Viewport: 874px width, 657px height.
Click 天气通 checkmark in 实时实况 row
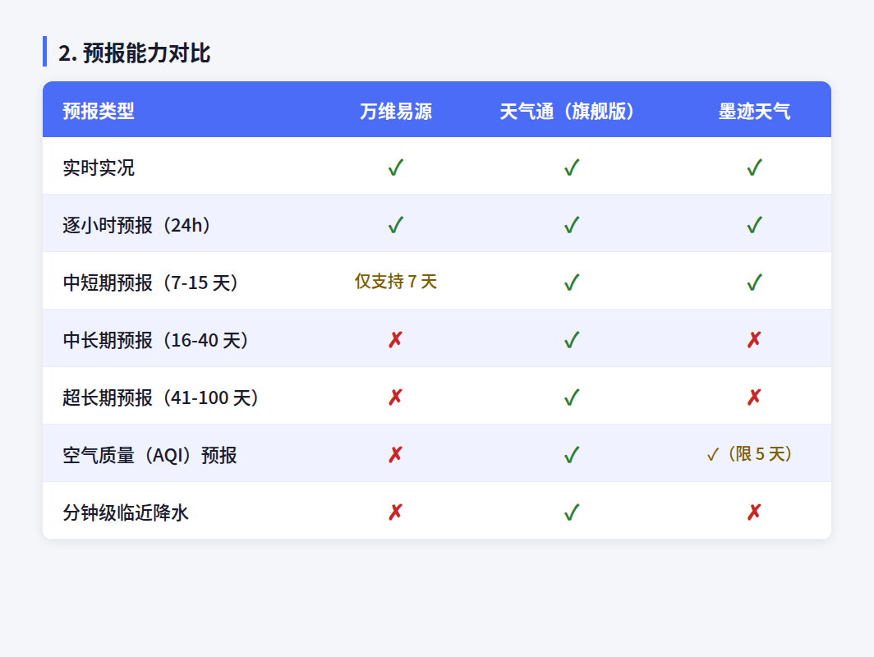point(572,168)
